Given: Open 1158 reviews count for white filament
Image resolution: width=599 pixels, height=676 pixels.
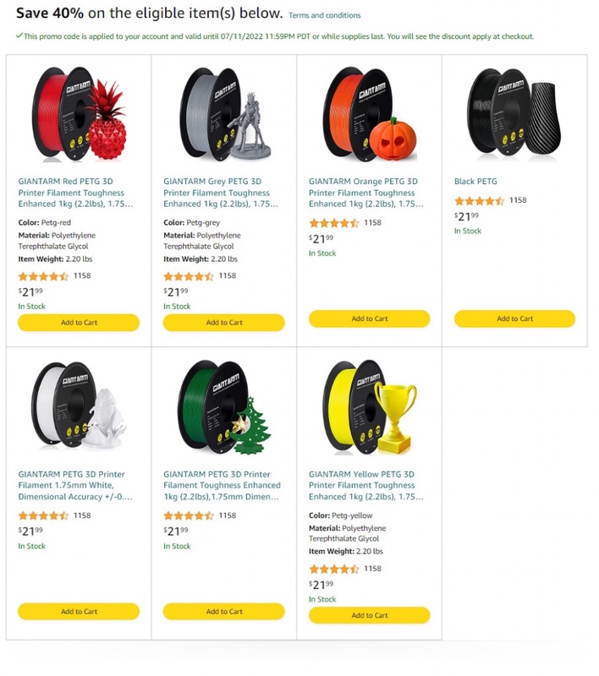Looking at the screenshot, I should (82, 515).
